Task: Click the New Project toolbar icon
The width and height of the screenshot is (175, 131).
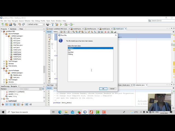Action: (7, 24)
